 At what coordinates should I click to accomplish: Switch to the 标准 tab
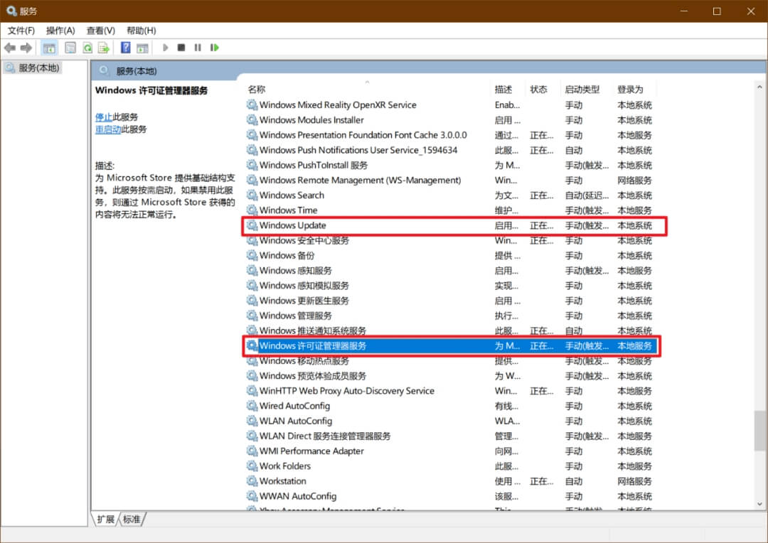132,520
